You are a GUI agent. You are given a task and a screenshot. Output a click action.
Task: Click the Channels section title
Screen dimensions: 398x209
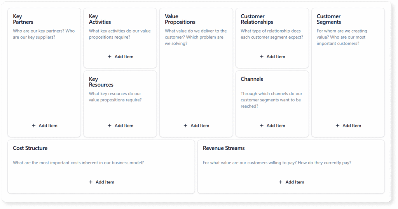click(252, 79)
